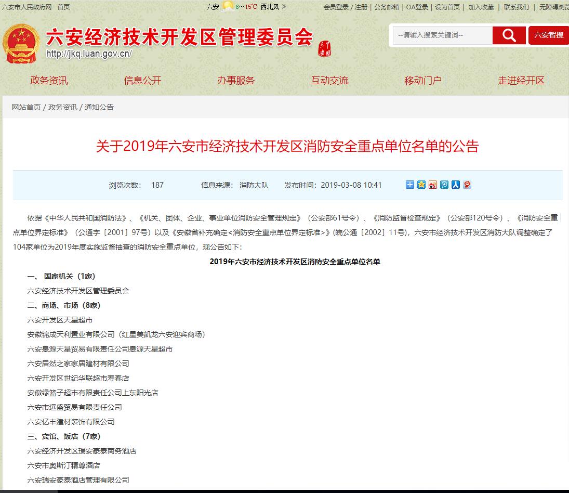The height and width of the screenshot is (493, 569).
Task: Click entry 六安开发区天星超市
Action: (60, 320)
